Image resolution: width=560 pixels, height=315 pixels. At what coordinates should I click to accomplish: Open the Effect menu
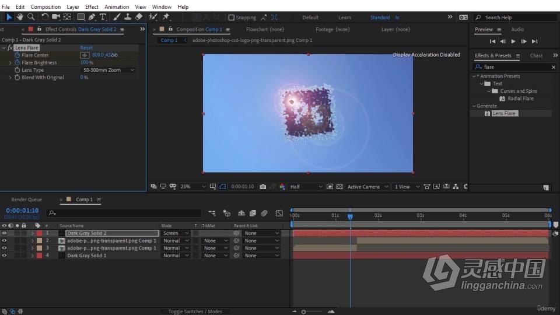[92, 7]
